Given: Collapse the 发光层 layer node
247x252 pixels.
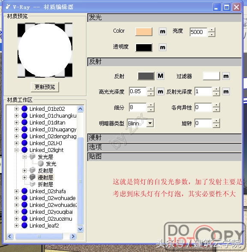Looking at the screenshot, I should (24, 157).
